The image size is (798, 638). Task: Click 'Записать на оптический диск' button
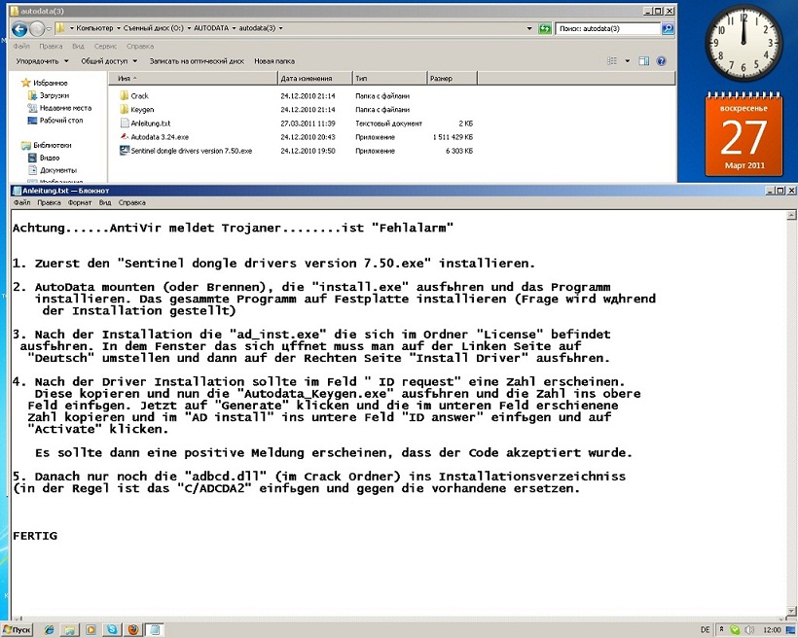[x=197, y=61]
